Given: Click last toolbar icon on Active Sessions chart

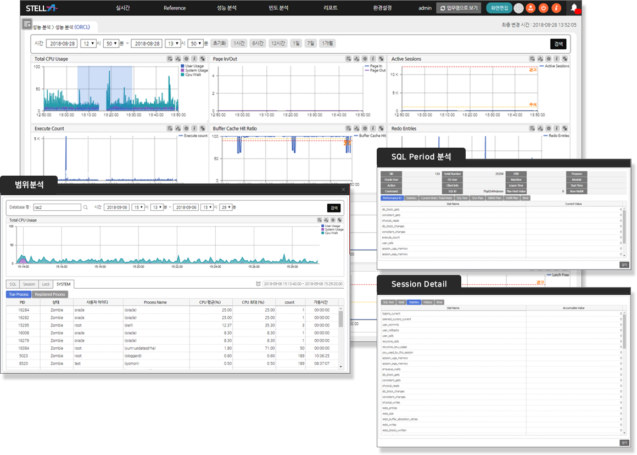Looking at the screenshot, I should pyautogui.click(x=565, y=59).
